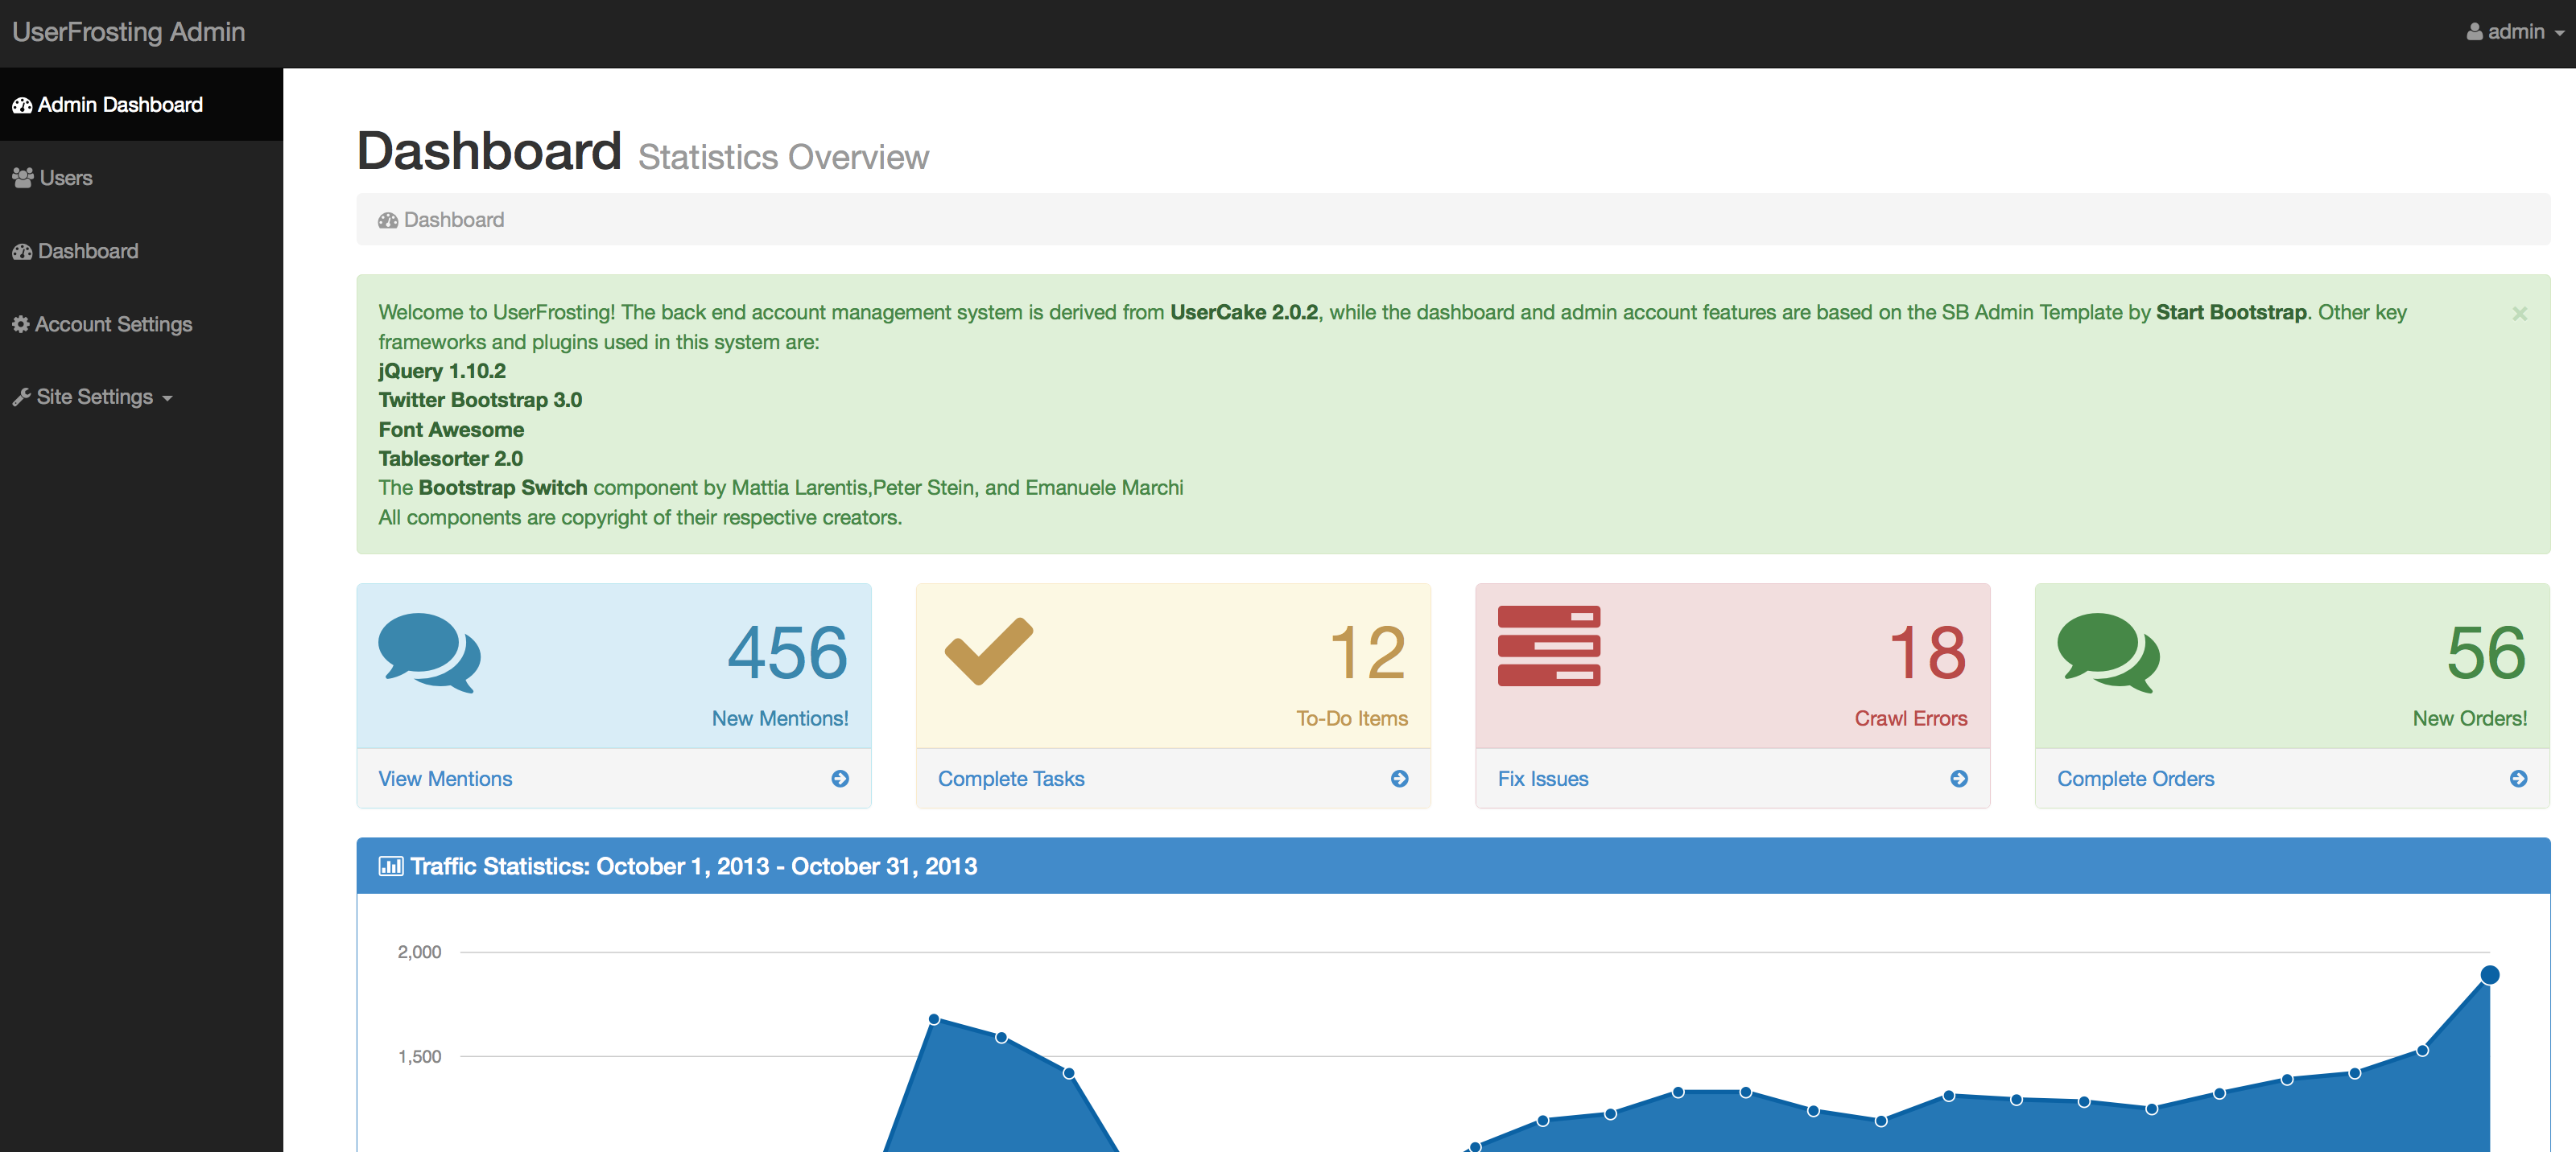The image size is (2576, 1152).
Task: Follow the Bootstrap Switch link
Action: (x=503, y=488)
